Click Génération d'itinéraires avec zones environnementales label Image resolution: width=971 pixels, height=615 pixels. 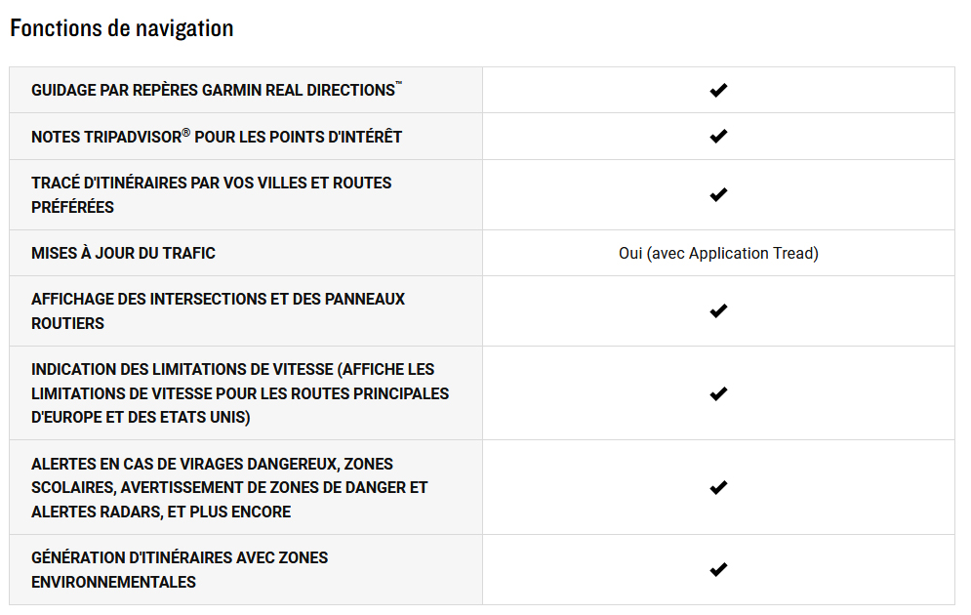180,570
